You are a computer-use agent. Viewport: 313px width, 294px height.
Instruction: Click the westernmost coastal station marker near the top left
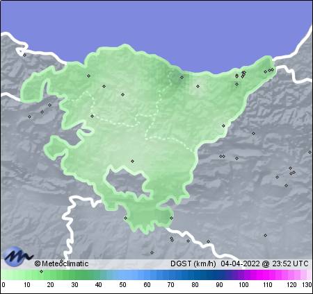tap(24, 55)
